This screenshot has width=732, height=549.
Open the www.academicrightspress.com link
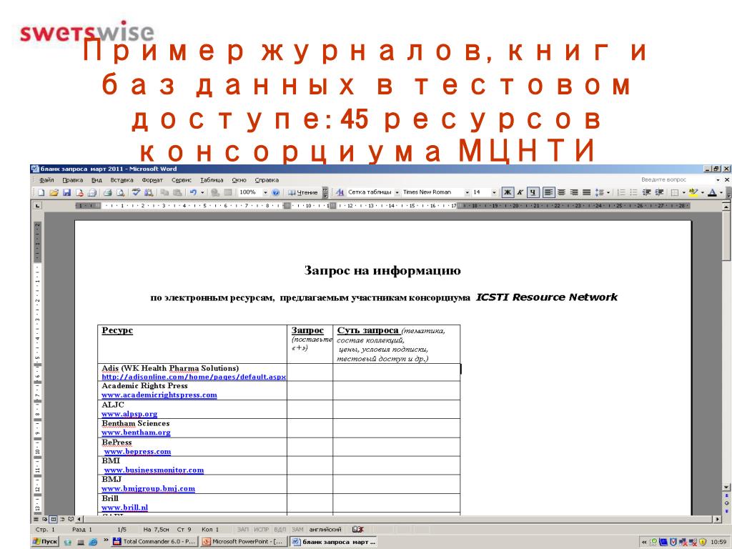[159, 395]
